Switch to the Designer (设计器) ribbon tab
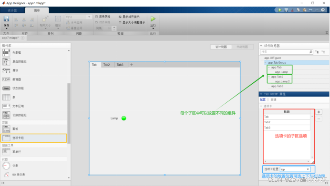This screenshot has height=186, width=330. 12,10
